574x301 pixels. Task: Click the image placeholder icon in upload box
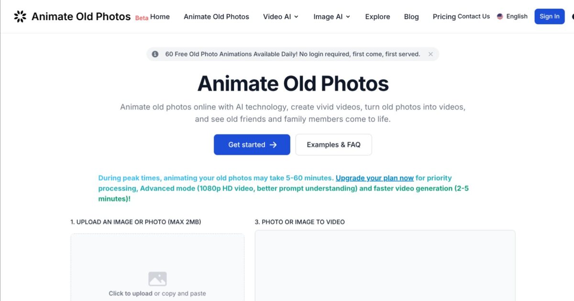coord(157,279)
